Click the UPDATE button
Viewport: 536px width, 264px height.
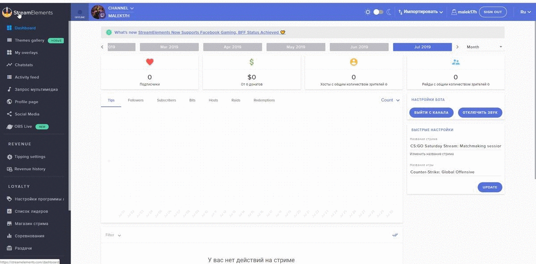tap(490, 187)
